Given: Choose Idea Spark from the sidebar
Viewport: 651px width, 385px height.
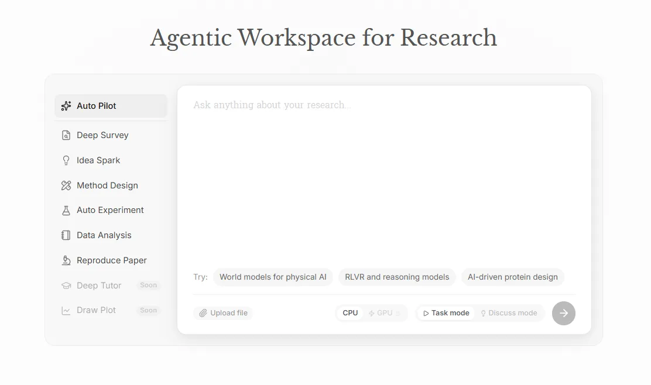Looking at the screenshot, I should [x=111, y=160].
